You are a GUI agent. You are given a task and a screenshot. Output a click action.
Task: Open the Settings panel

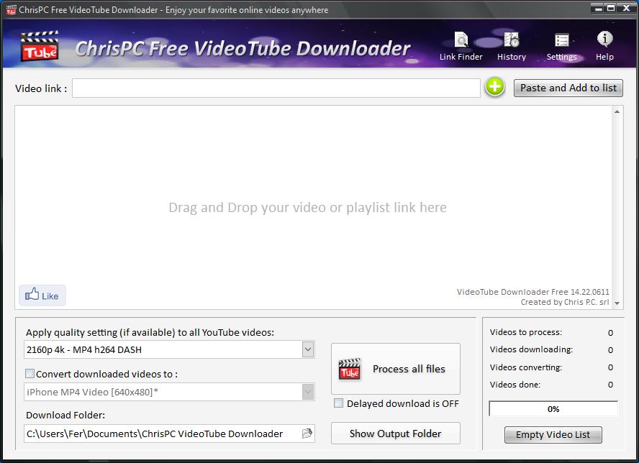click(561, 47)
